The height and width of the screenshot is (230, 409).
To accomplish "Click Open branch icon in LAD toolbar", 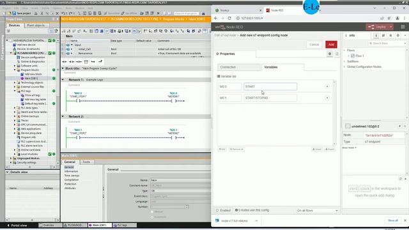I will (x=93, y=61).
